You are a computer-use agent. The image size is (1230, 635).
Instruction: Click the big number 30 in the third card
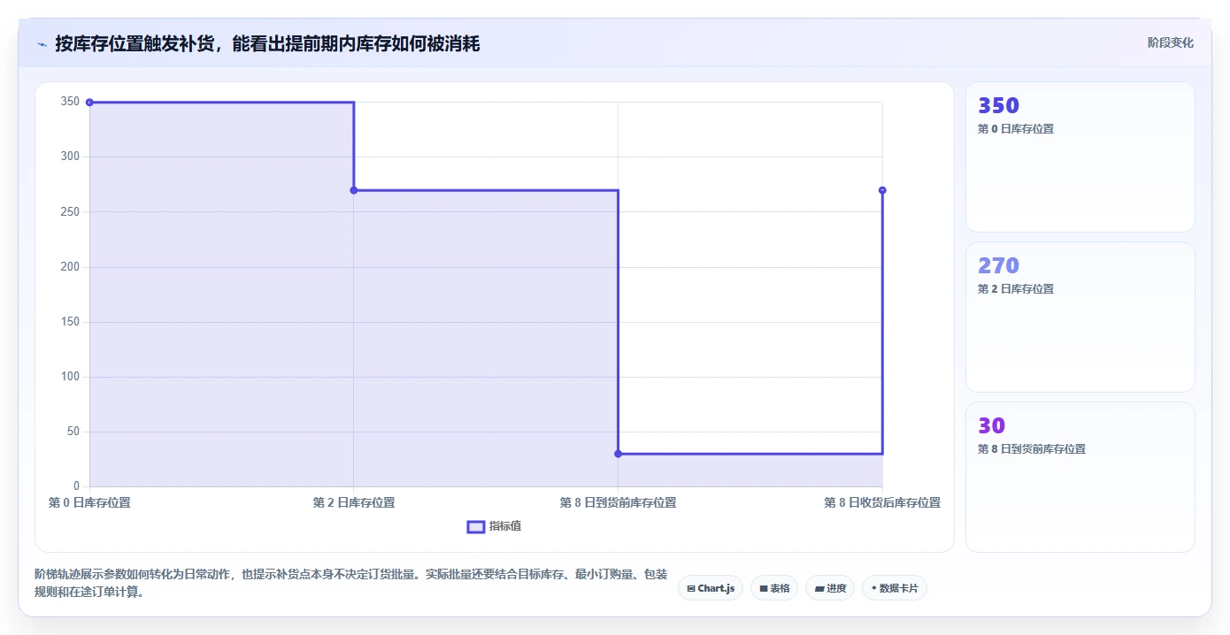(x=991, y=425)
